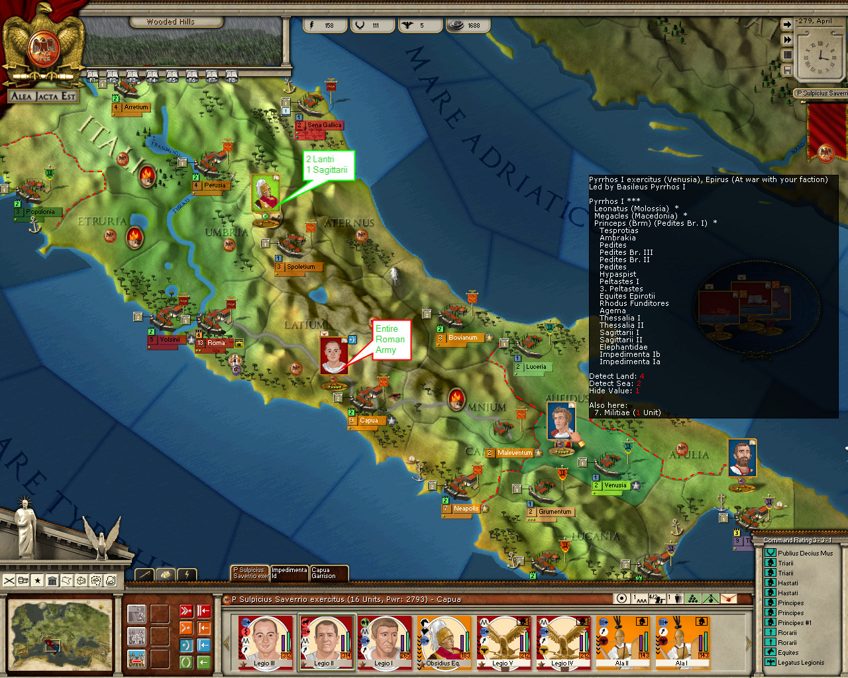
Task: Click the envelope message icon in army bar
Action: (728, 599)
